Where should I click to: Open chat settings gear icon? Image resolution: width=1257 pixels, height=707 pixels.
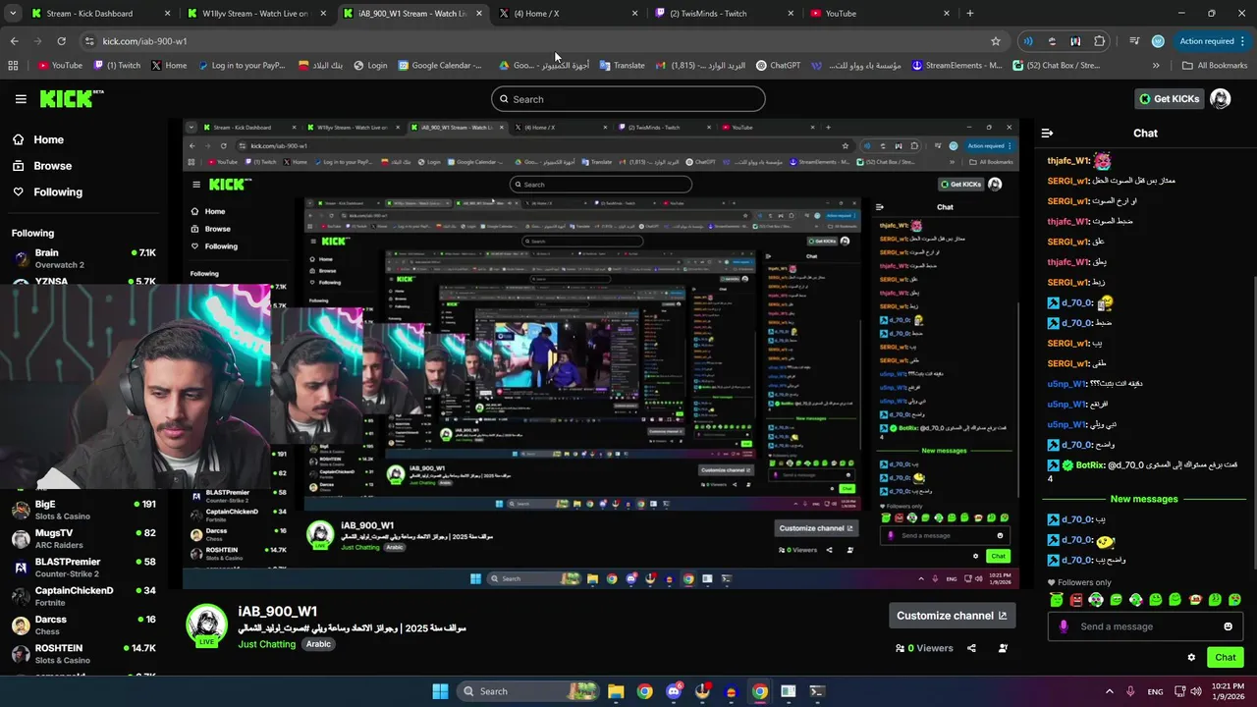(x=1191, y=658)
